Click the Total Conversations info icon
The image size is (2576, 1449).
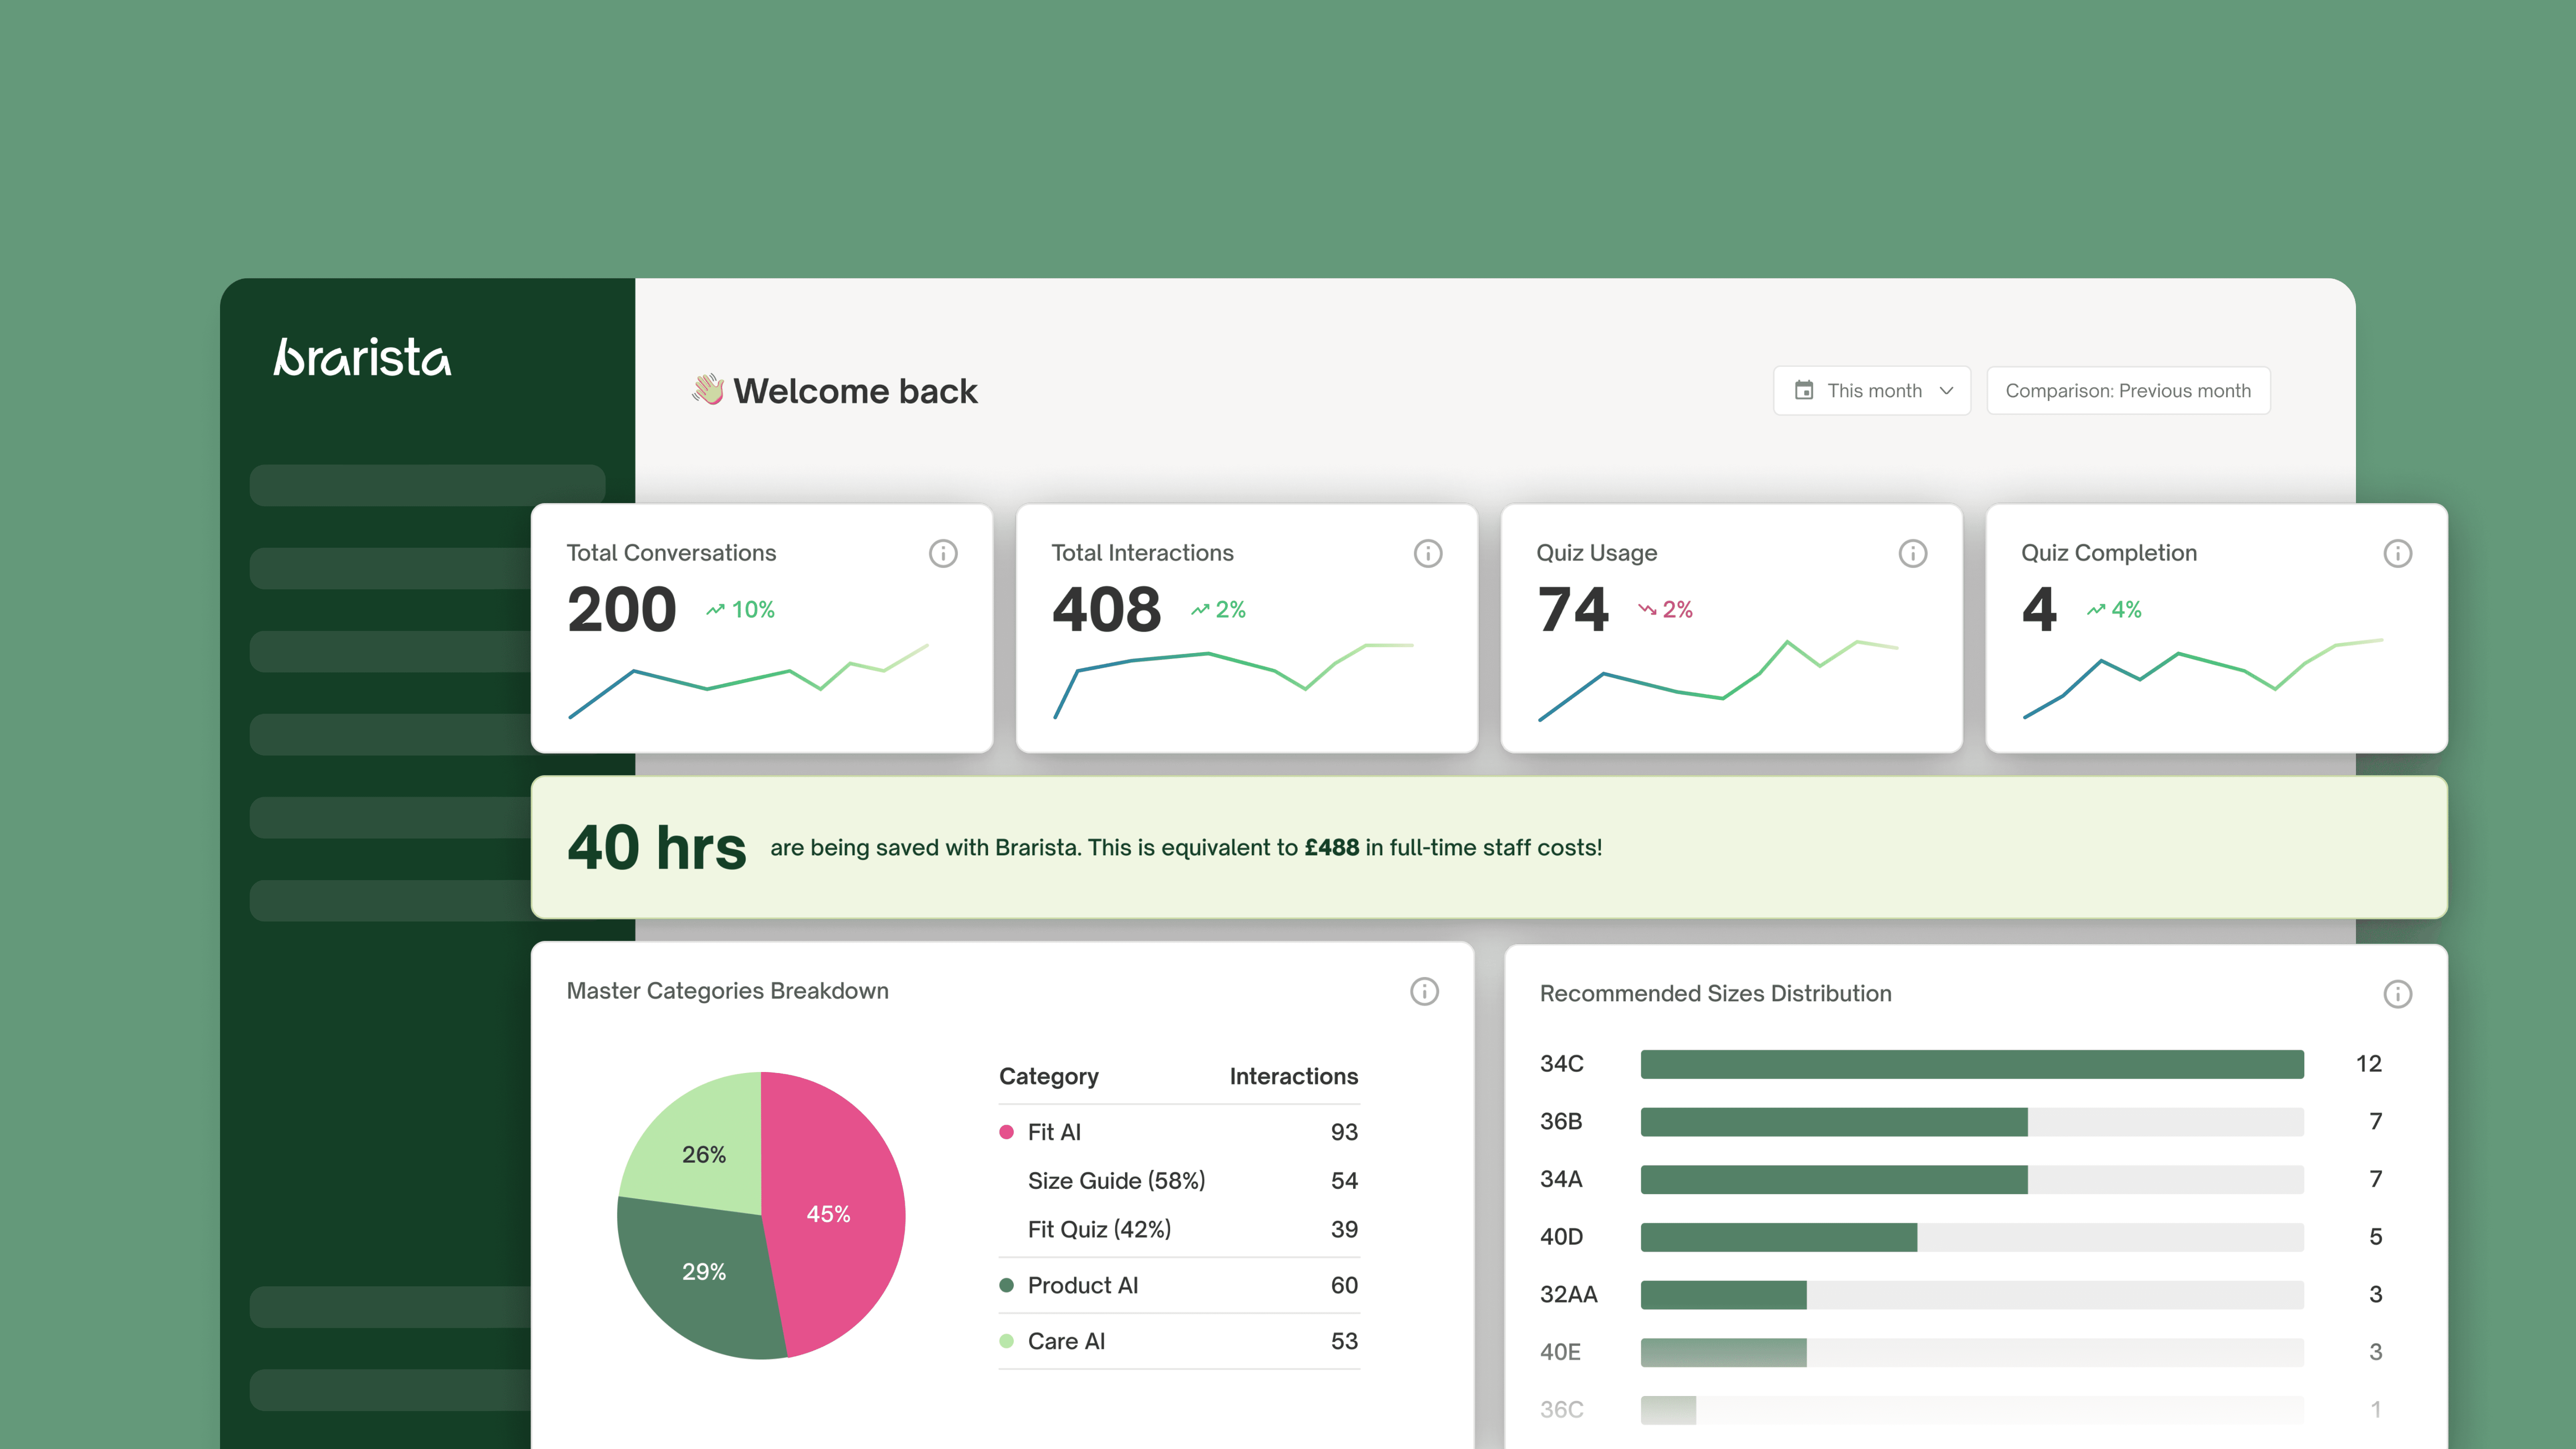pyautogui.click(x=943, y=553)
